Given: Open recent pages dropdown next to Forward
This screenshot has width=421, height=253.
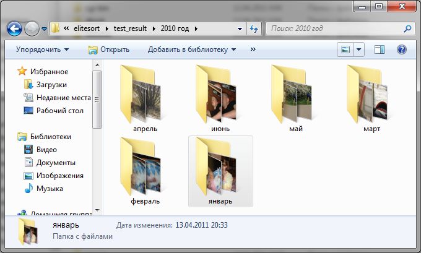Looking at the screenshot, I should 44,29.
